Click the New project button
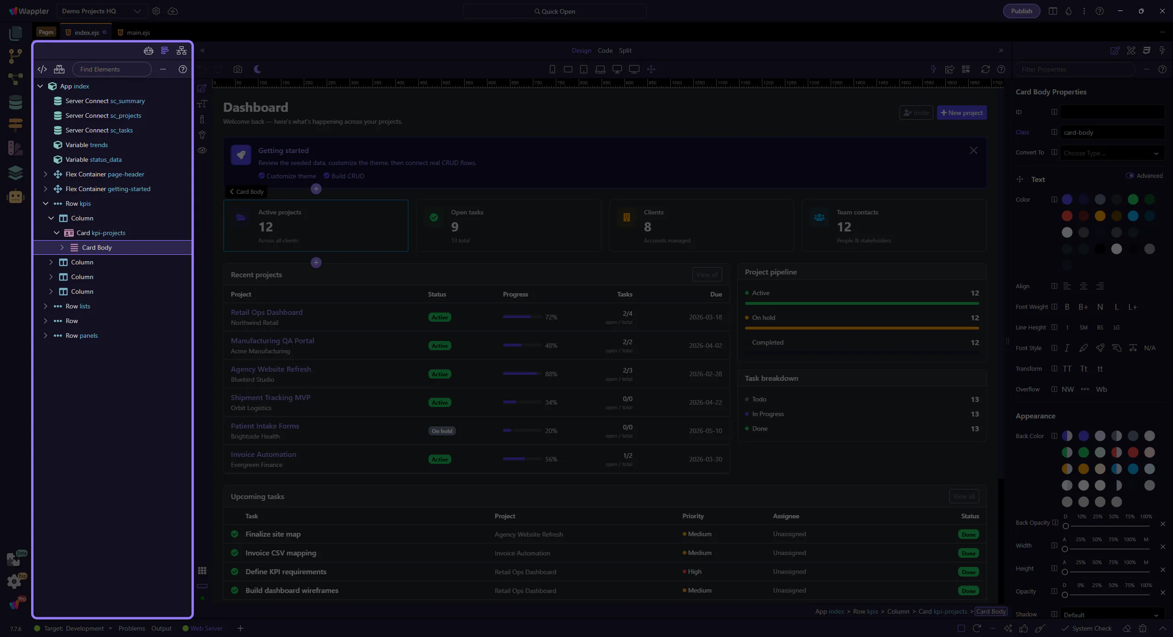Screen dimensions: 1173x637 (x=962, y=113)
